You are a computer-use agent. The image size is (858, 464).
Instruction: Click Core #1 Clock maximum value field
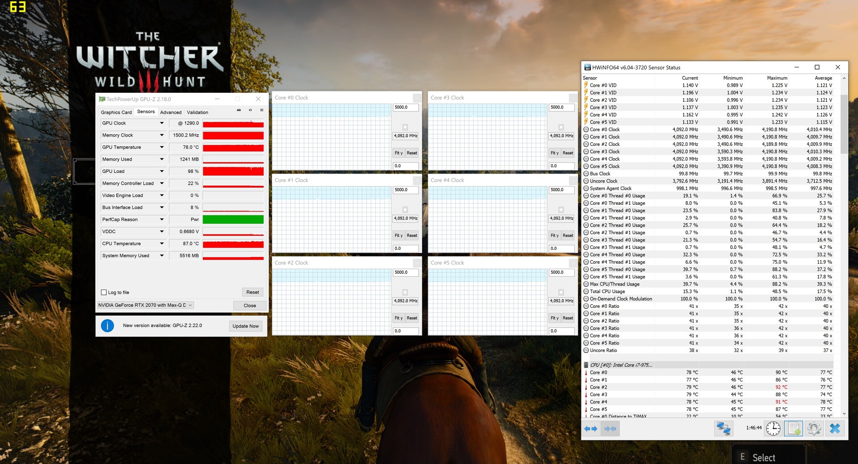coord(405,190)
